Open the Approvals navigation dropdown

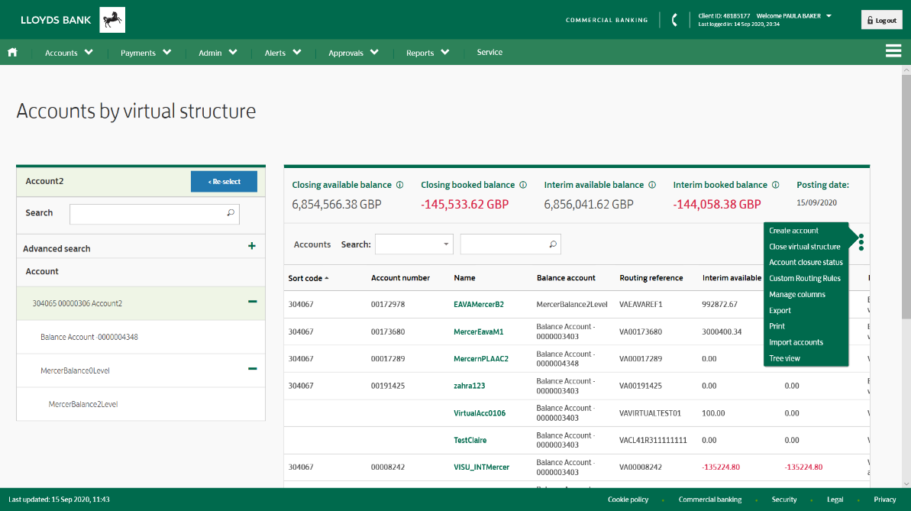point(354,52)
